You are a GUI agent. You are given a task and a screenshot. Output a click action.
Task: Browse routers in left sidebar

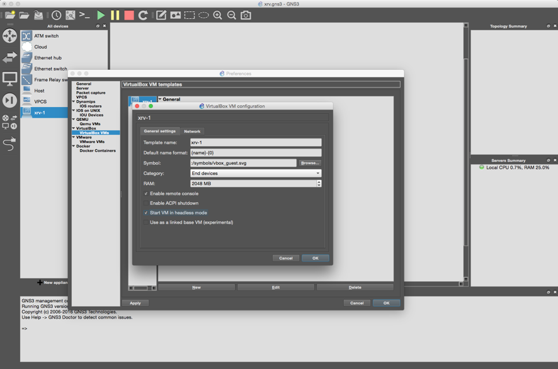[9, 36]
